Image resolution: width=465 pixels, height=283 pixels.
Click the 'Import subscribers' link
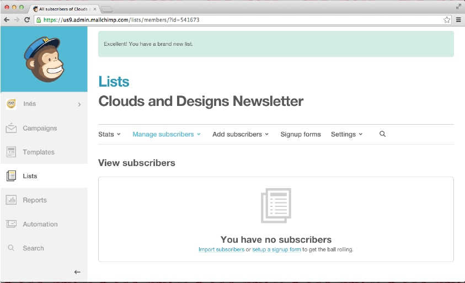click(x=221, y=249)
